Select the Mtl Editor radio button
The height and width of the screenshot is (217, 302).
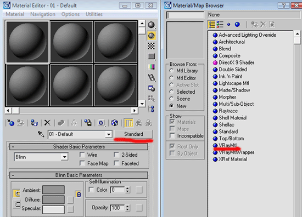coord(171,78)
